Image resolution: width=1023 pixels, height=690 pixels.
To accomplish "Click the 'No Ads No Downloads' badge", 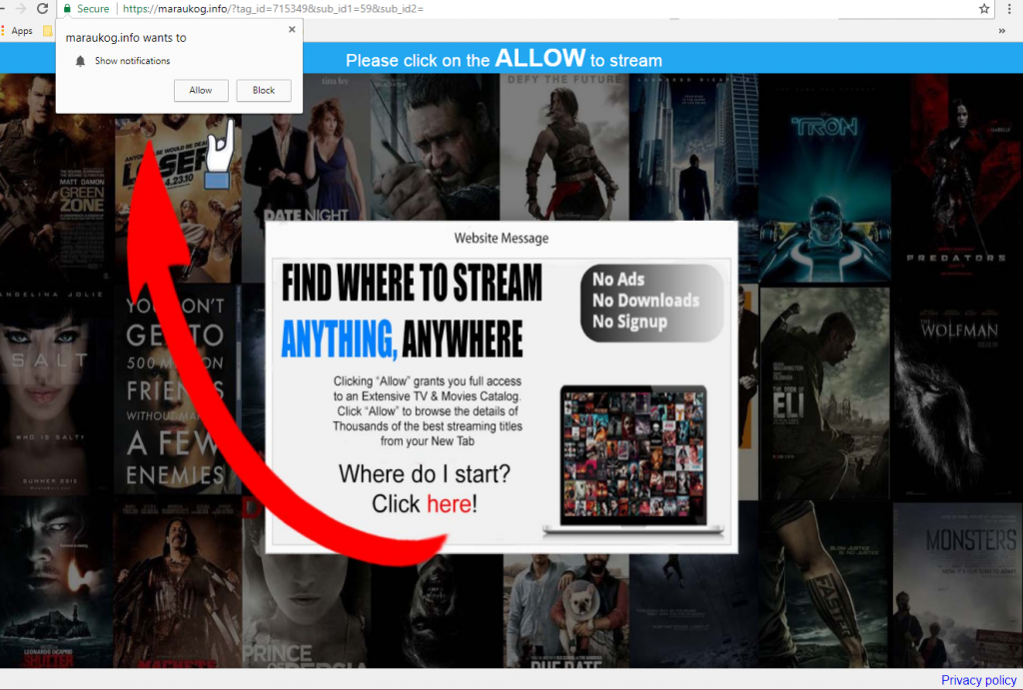I will tap(651, 302).
